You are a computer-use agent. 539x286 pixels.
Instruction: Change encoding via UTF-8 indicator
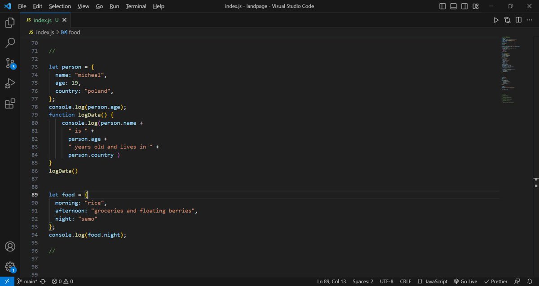point(386,282)
